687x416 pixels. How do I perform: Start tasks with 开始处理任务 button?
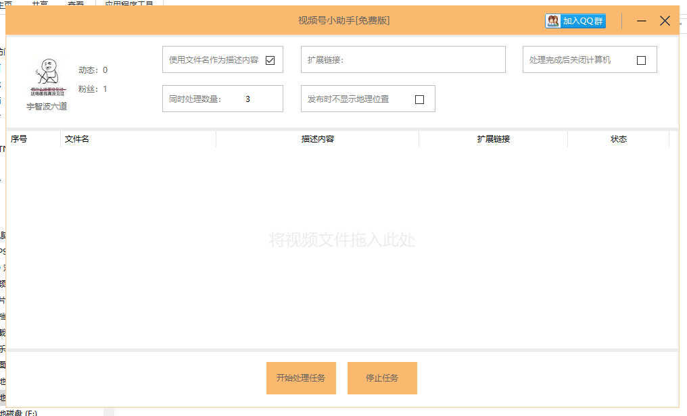pos(301,378)
